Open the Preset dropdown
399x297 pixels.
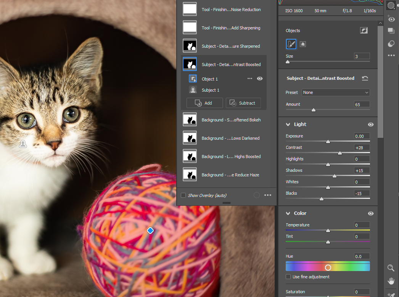[336, 92]
